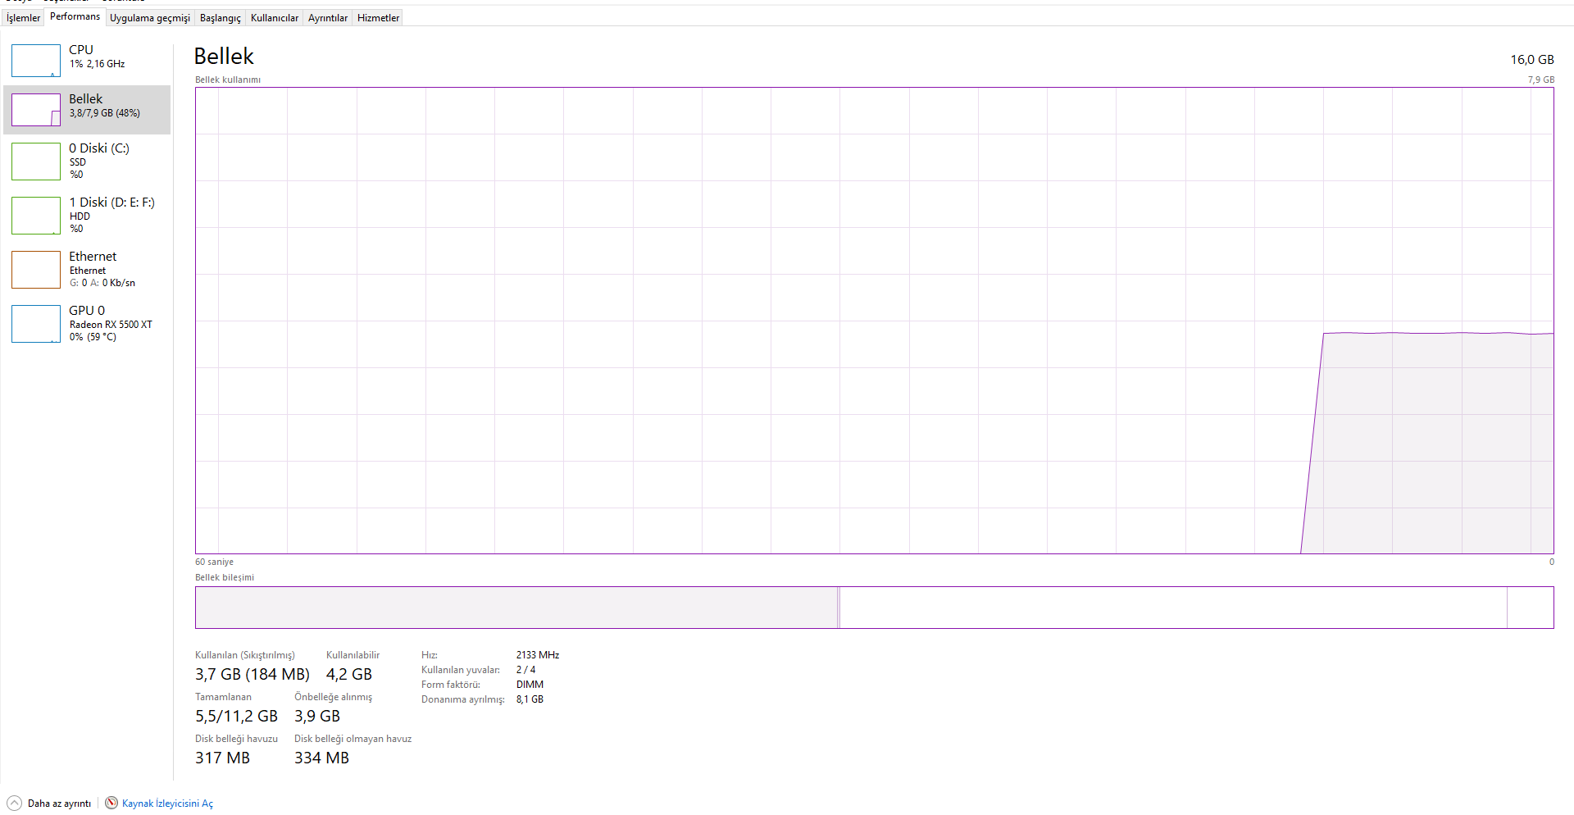Click the Donanıma ayrılmış label

point(463,699)
